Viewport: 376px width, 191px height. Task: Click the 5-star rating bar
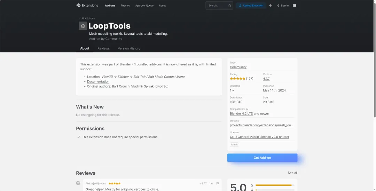[x=275, y=185]
